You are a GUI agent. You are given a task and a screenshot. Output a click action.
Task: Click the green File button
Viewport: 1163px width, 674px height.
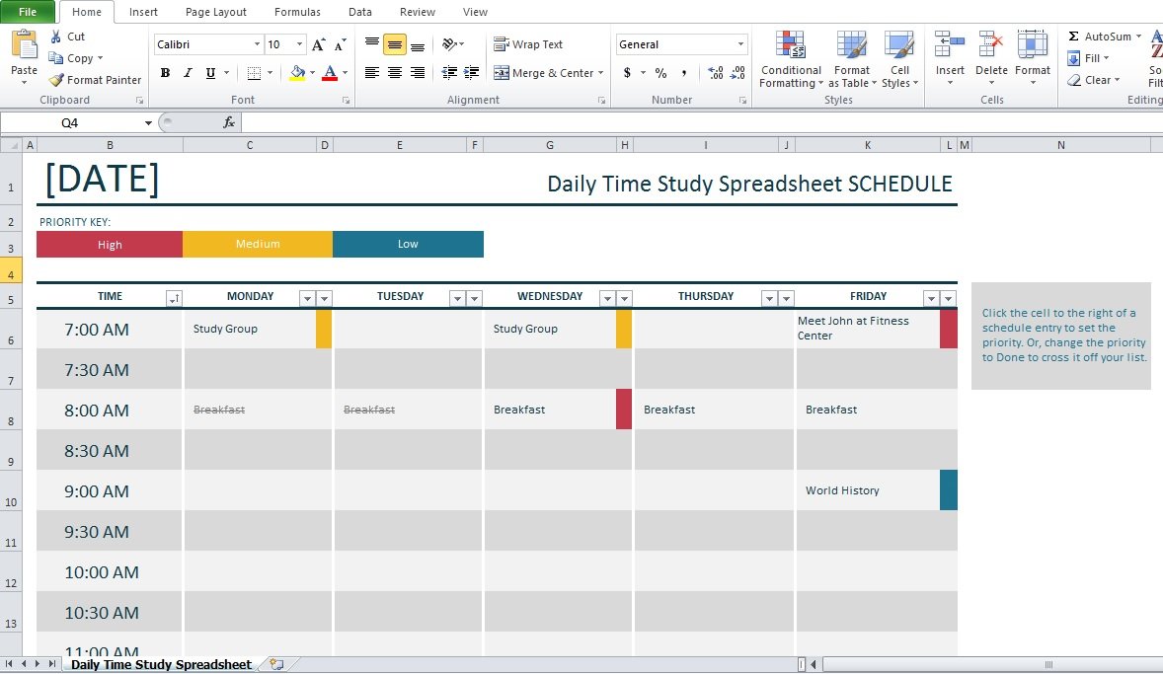[x=28, y=12]
